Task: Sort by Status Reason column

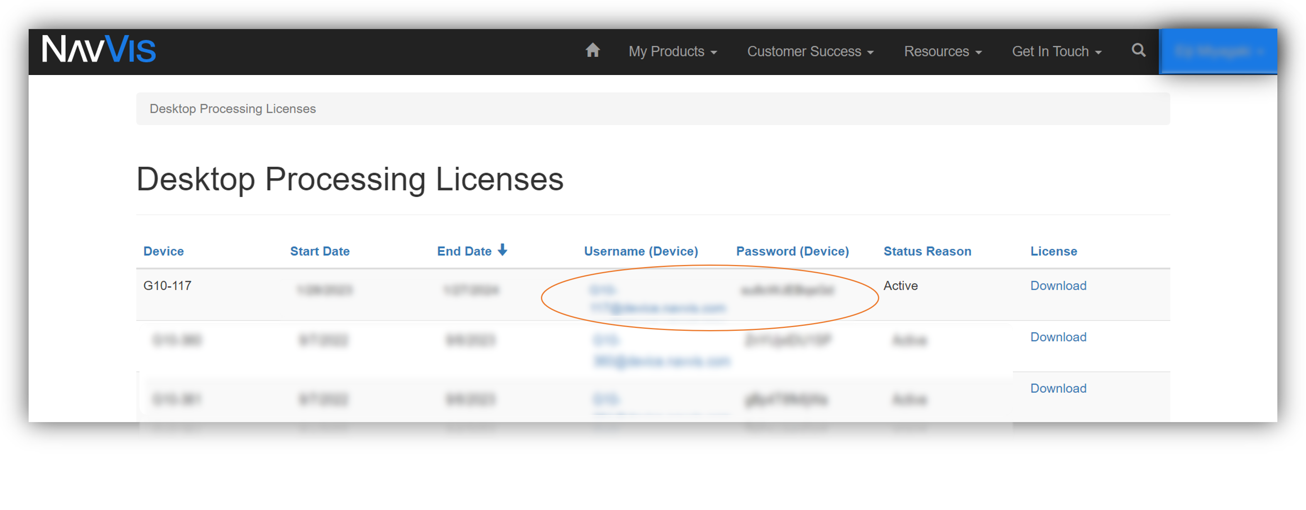Action: (x=927, y=251)
